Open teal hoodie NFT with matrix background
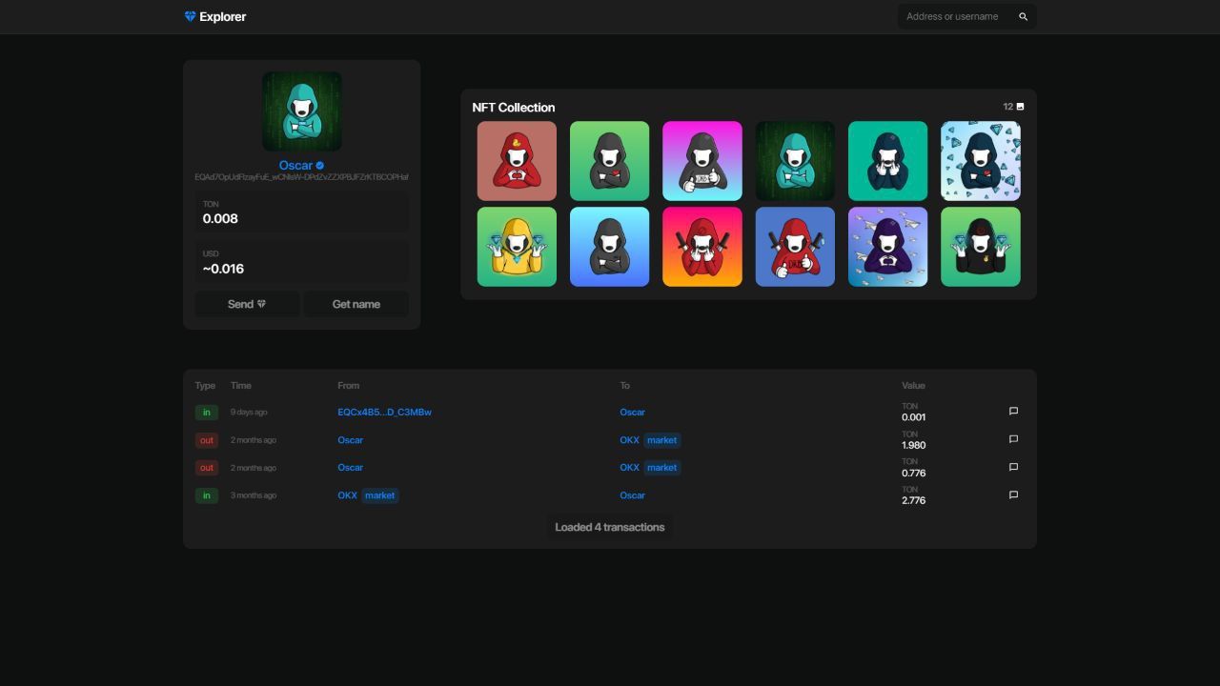This screenshot has height=686, width=1220. [795, 161]
